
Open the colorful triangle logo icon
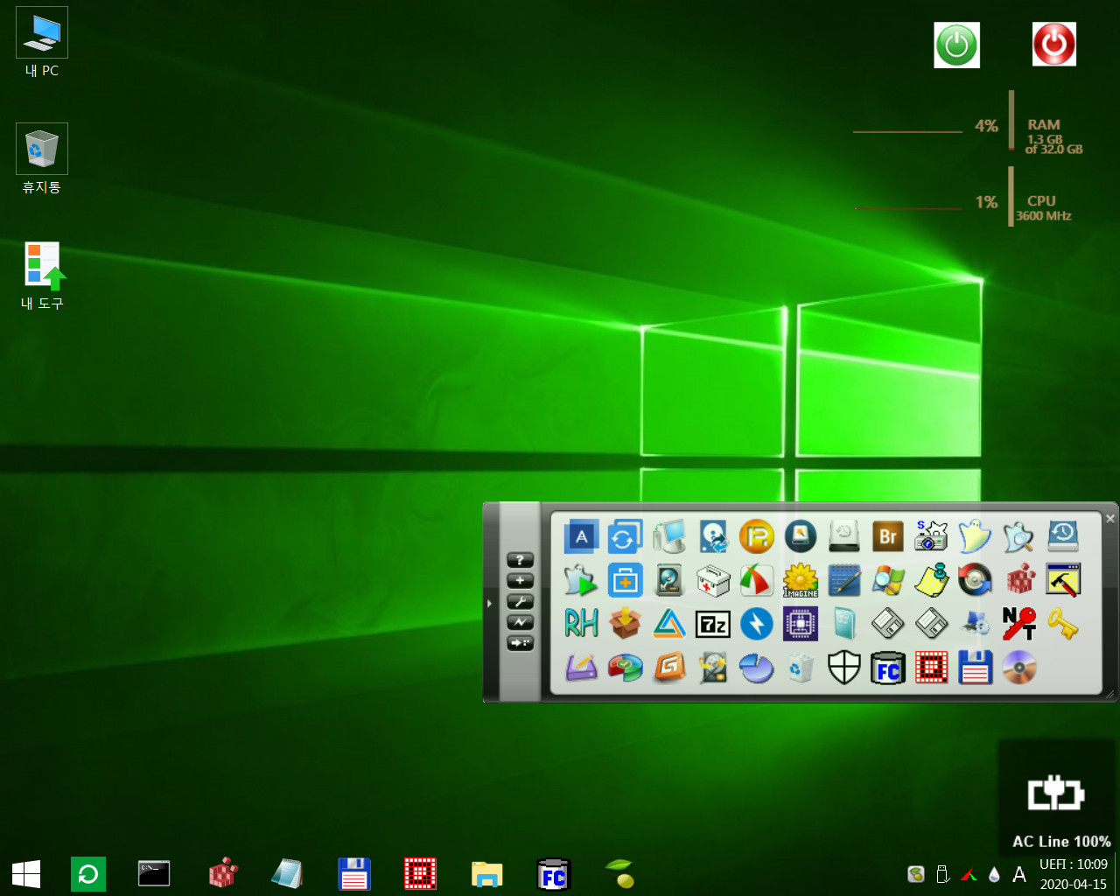click(668, 624)
